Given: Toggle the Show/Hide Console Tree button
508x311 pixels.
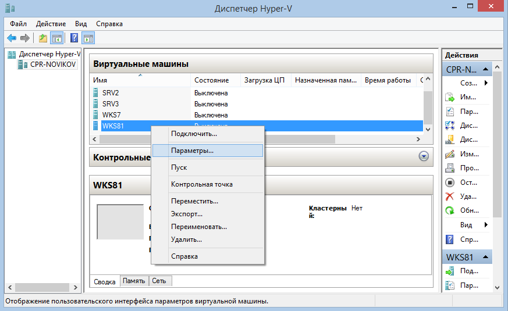Looking at the screenshot, I should tap(56, 38).
